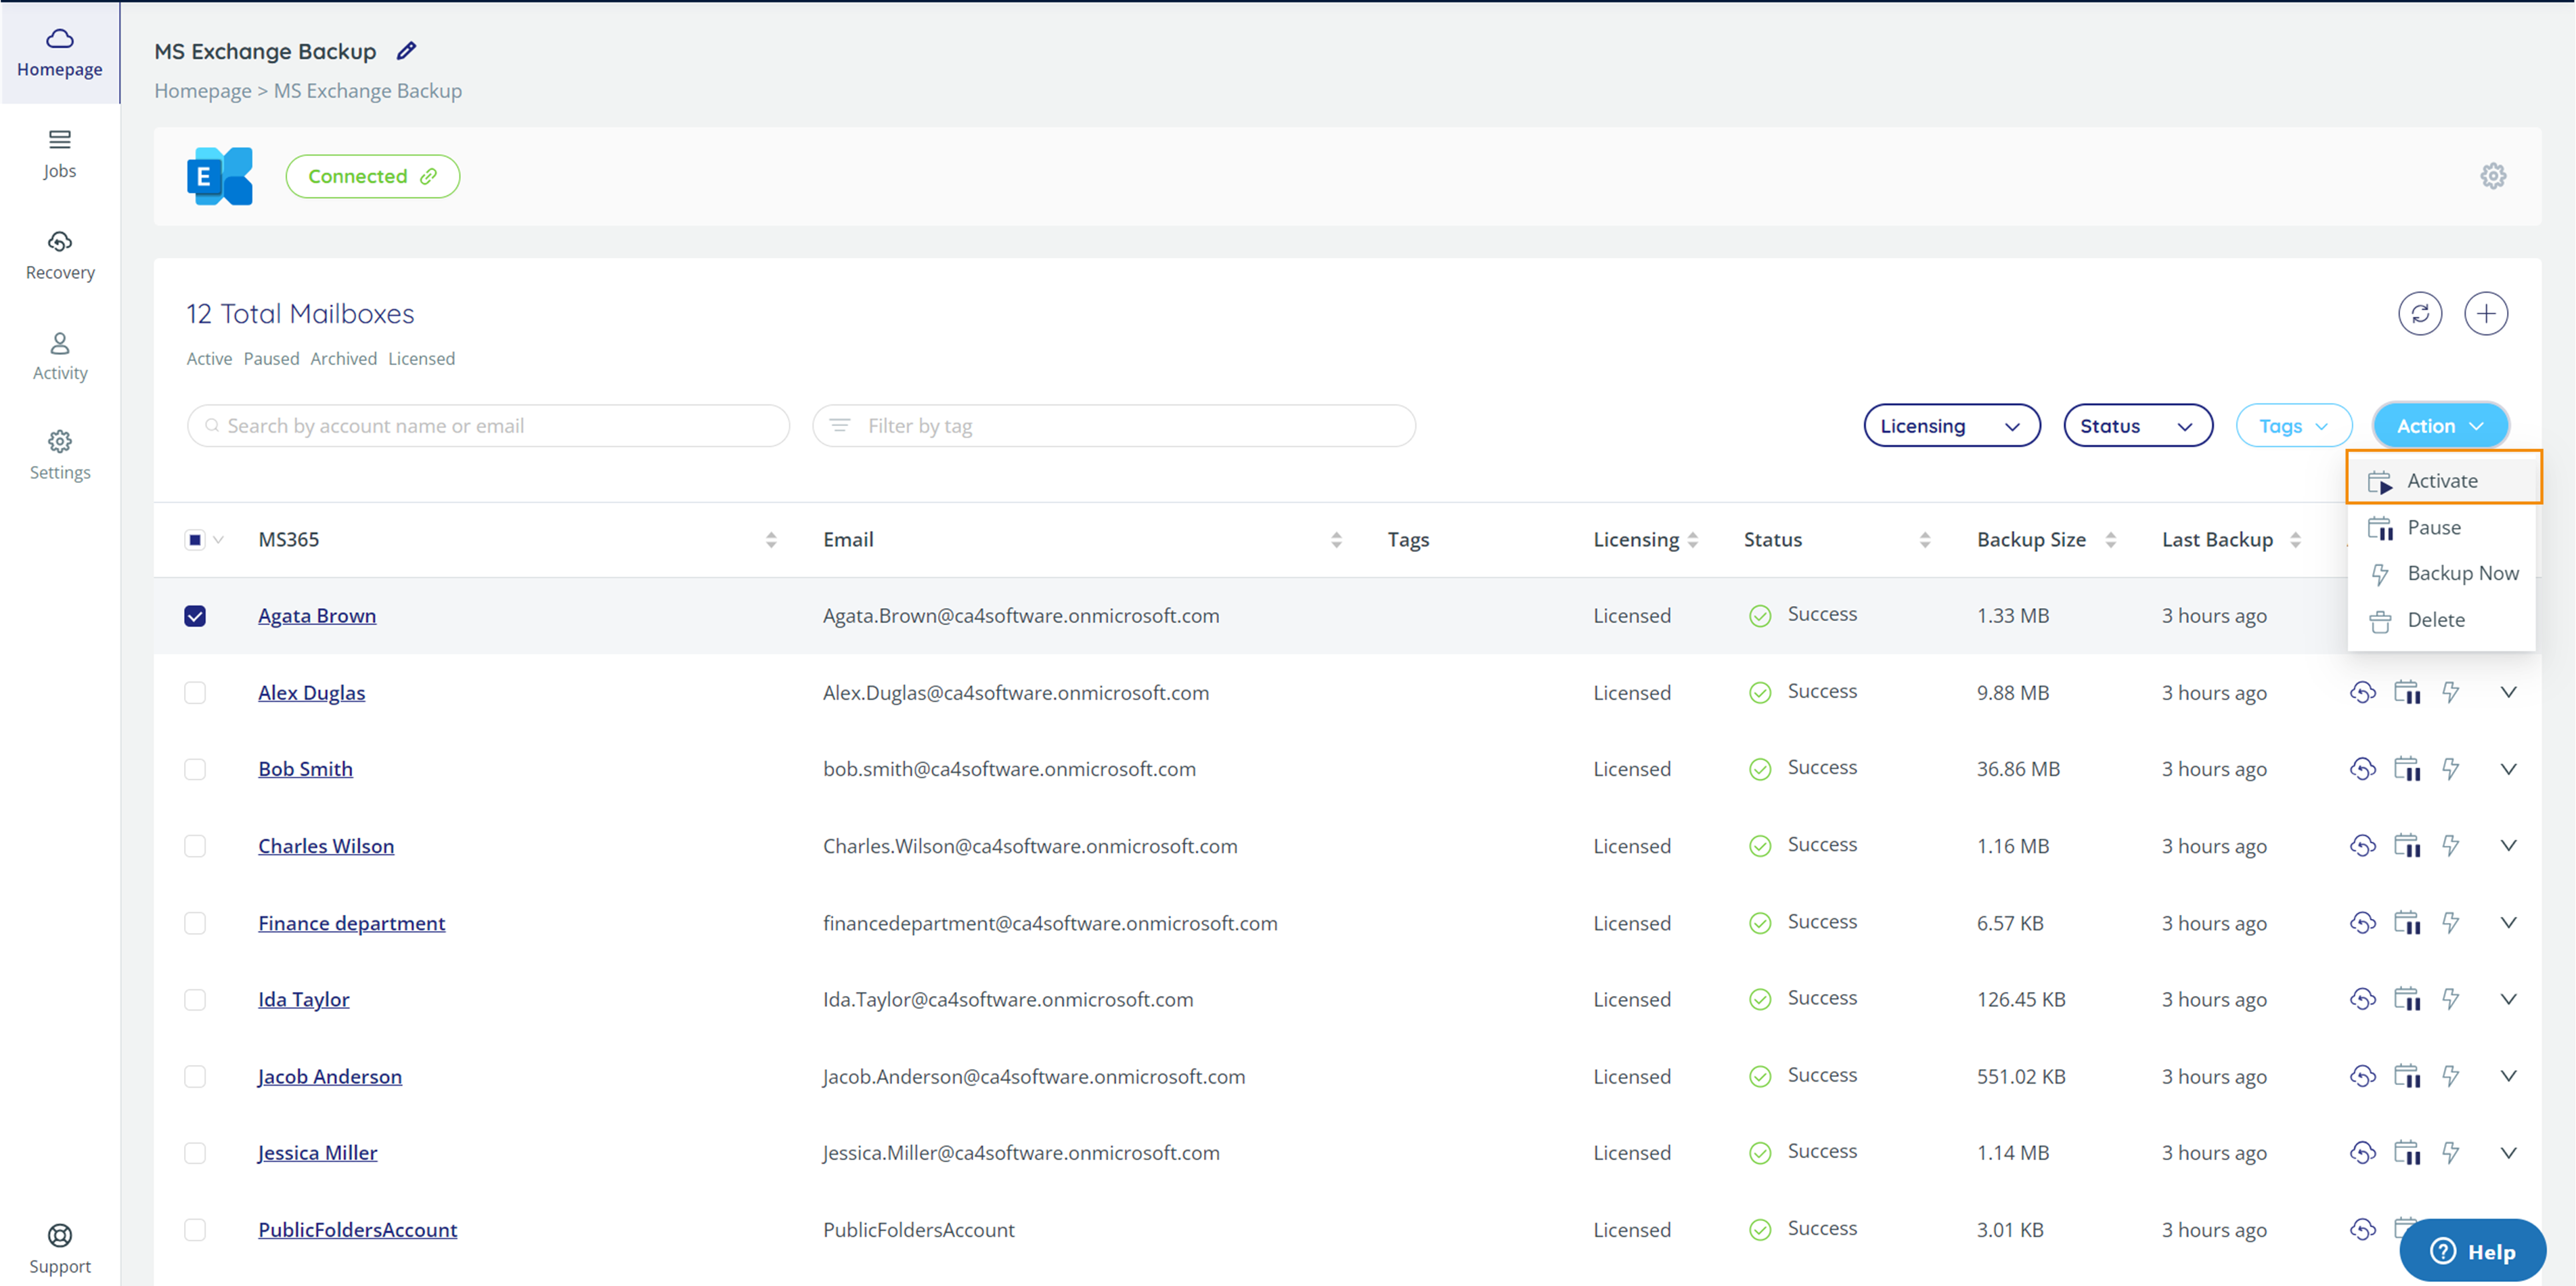Recover Charles Wilson mailbox icon
Image resolution: width=2576 pixels, height=1286 pixels.
click(x=2362, y=846)
